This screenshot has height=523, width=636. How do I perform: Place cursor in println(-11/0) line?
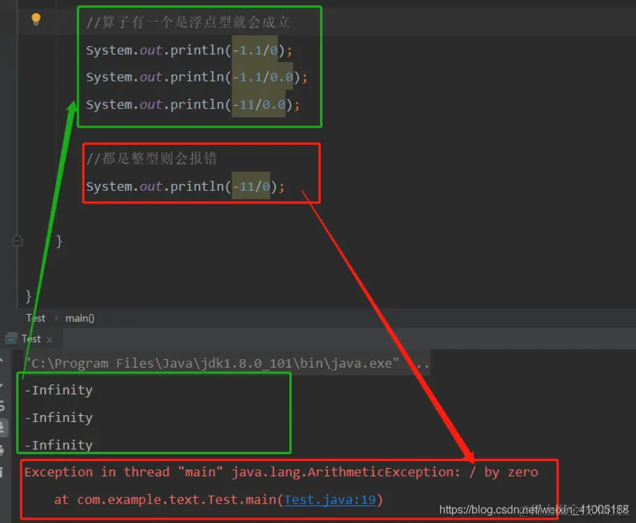185,187
